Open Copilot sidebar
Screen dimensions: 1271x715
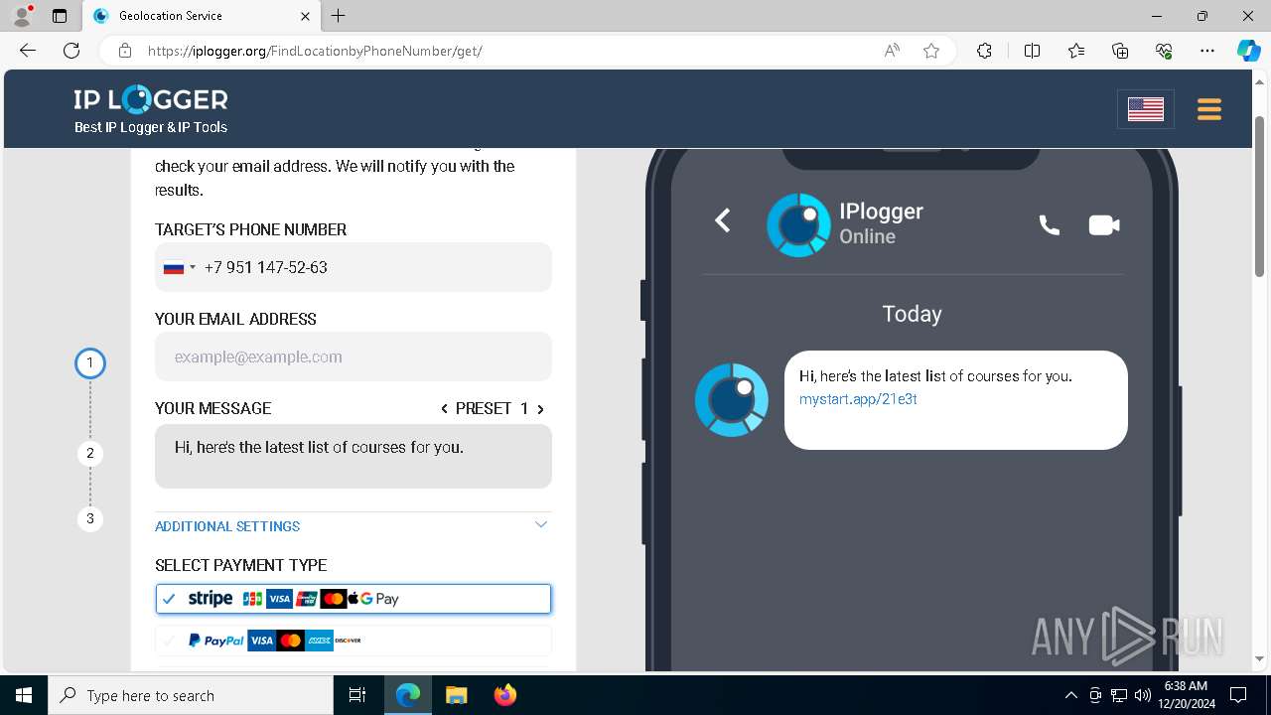[1248, 51]
